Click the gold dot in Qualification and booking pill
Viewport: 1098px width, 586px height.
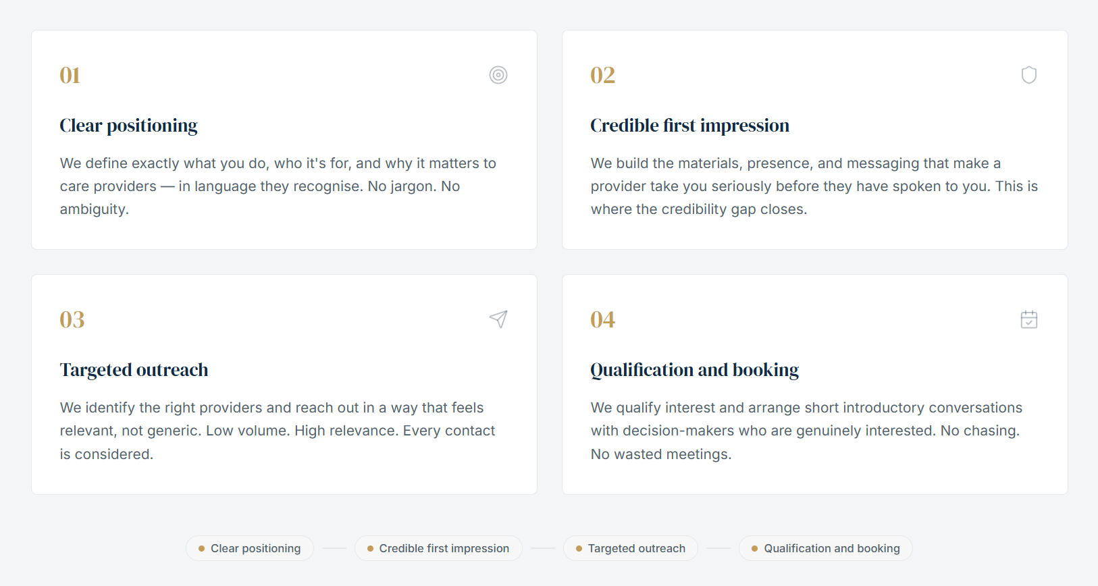[x=754, y=549]
